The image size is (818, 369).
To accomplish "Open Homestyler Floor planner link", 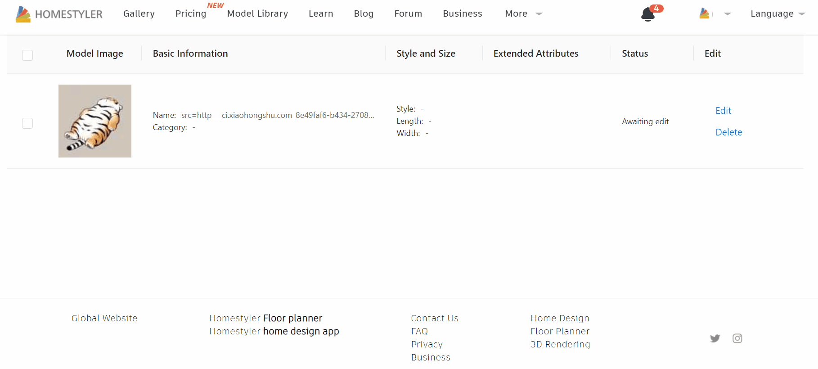I will pos(266,318).
